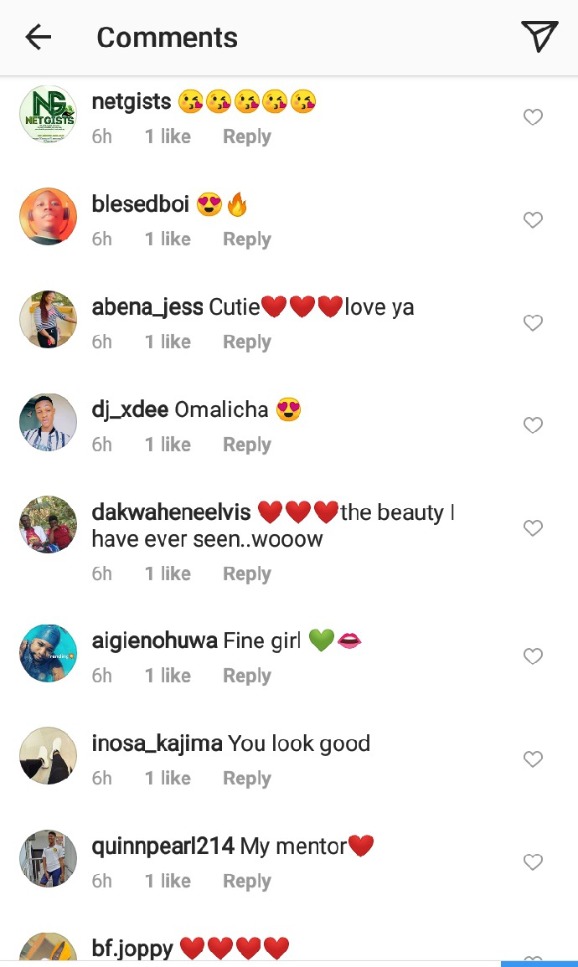This screenshot has height=967, width=578.
Task: Reply to the netgists comment
Action: click(x=247, y=137)
